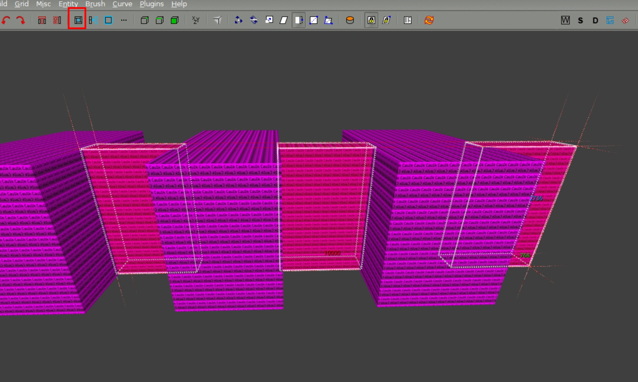The width and height of the screenshot is (638, 382).
Task: Toggle the texture lock padlock
Action: coord(371,20)
